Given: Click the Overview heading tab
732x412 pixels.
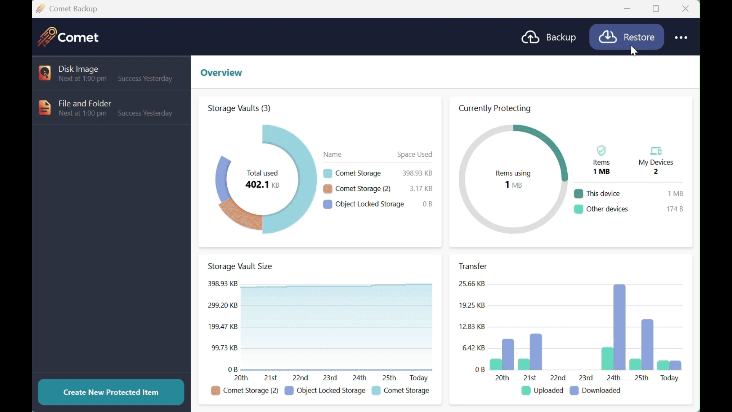Looking at the screenshot, I should tap(221, 72).
